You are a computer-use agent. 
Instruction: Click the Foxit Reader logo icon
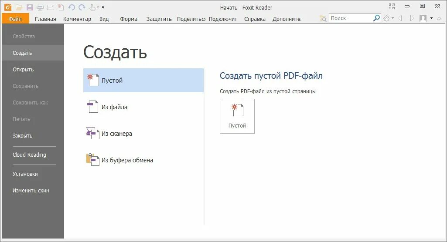pyautogui.click(x=8, y=7)
